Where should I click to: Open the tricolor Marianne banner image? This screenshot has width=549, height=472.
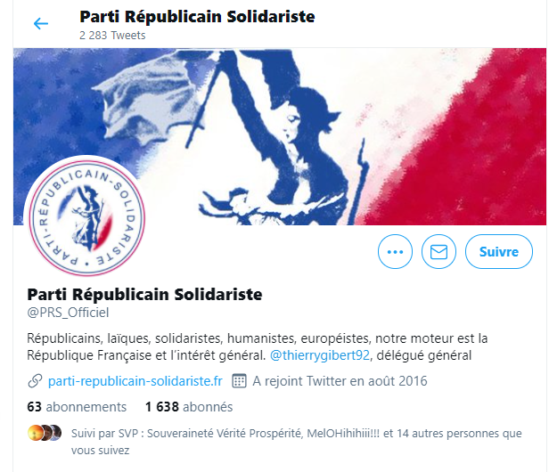(x=280, y=136)
